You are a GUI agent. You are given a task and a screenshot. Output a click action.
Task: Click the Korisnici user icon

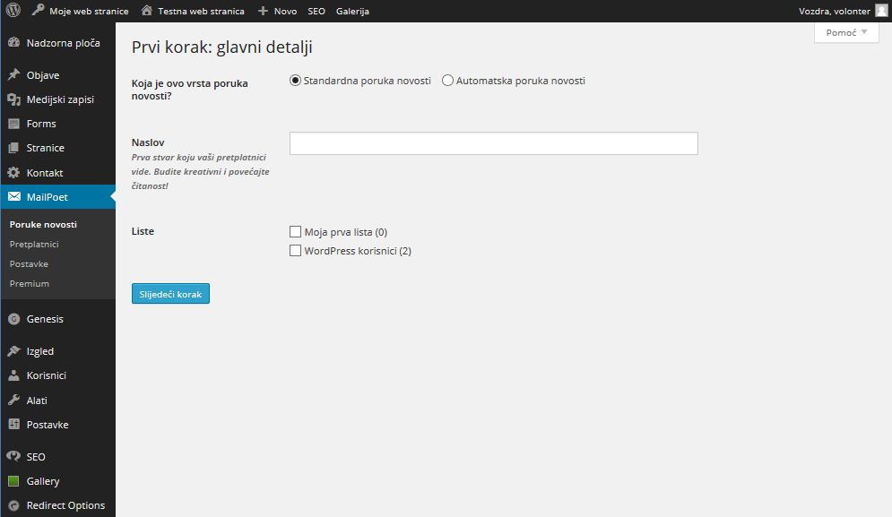click(x=13, y=375)
